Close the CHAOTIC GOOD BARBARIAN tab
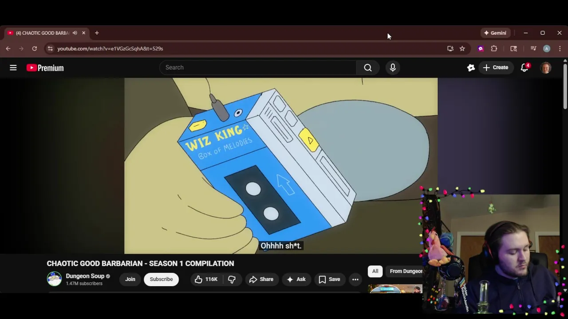This screenshot has width=568, height=319. pyautogui.click(x=83, y=33)
